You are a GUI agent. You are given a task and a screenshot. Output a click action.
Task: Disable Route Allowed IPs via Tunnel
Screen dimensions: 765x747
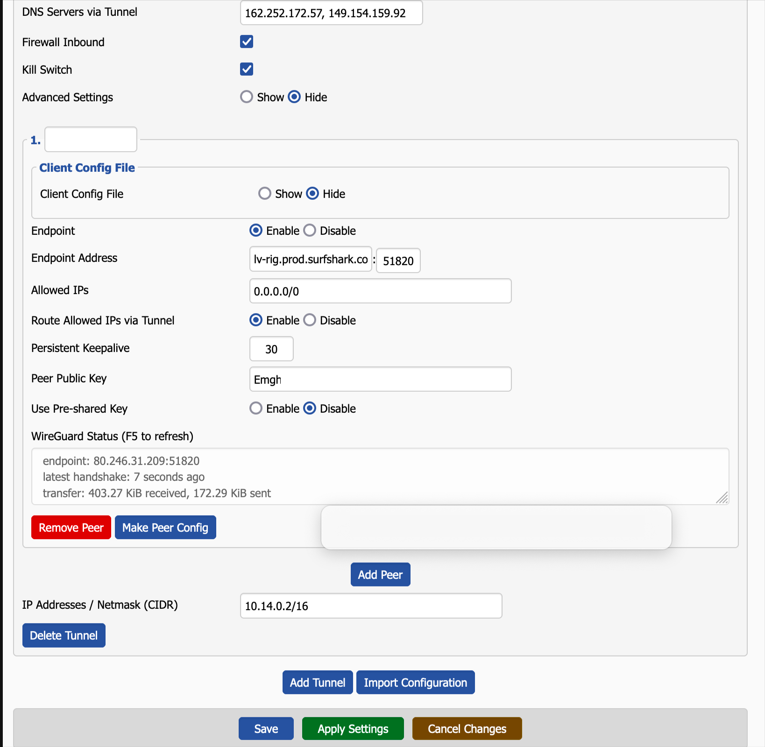[x=310, y=320]
